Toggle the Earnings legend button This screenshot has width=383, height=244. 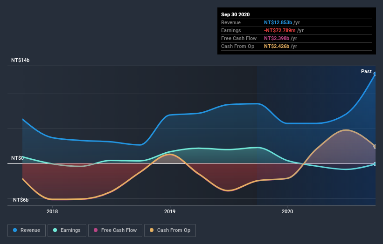pos(67,230)
